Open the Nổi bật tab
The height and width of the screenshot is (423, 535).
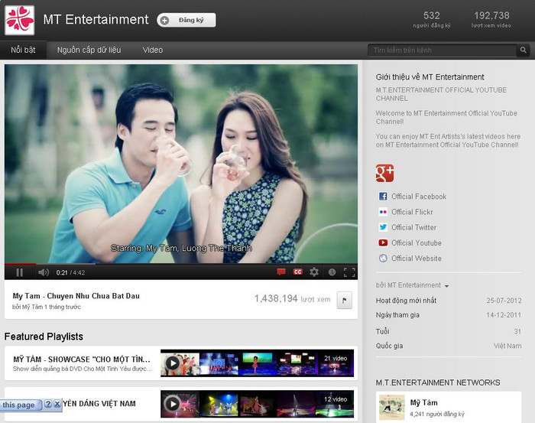(x=23, y=50)
